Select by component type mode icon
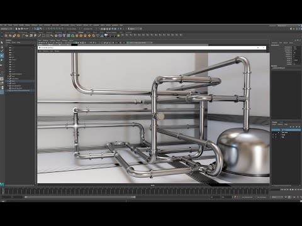Screen dimensions: 302x226 pos(41,29)
